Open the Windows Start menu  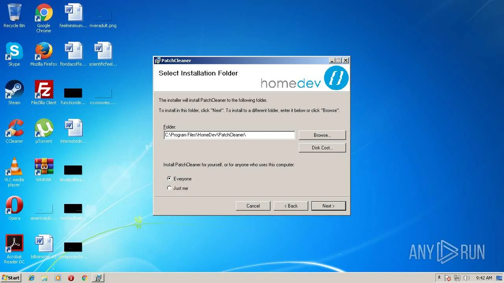coord(11,278)
